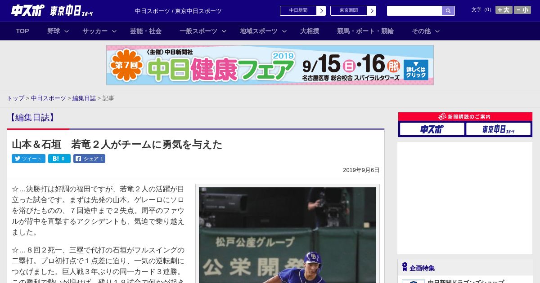Increase text size with ＋大 button
540x283 pixels.
click(x=504, y=10)
